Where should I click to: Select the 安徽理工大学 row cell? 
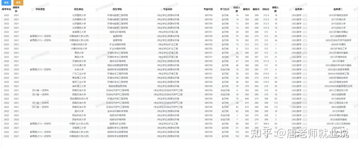click(x=79, y=32)
